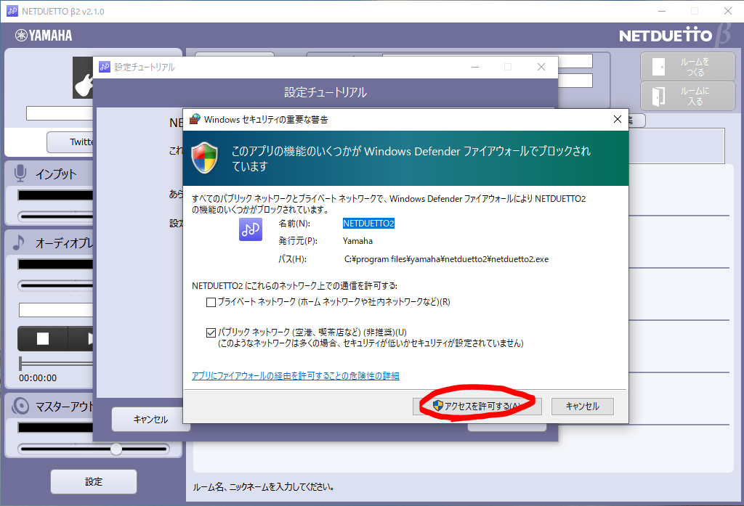
Task: Click the microphone input icon
Action: coord(20,174)
